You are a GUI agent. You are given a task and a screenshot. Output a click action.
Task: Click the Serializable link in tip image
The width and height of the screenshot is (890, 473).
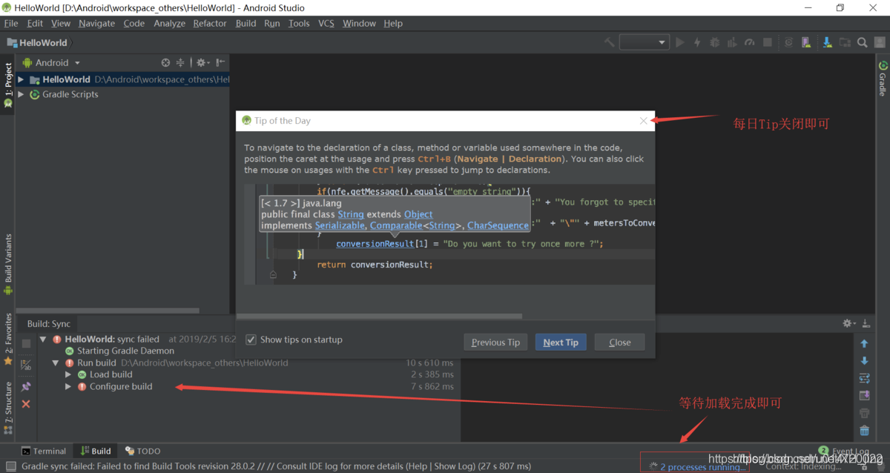pyautogui.click(x=340, y=225)
